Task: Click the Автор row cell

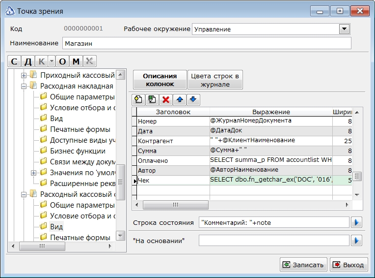Action: pos(173,170)
